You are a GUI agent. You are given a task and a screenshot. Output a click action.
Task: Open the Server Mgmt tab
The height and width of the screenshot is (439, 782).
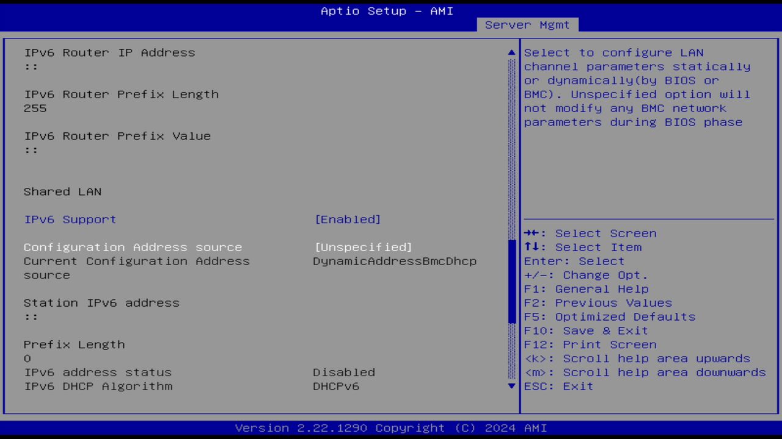527,25
